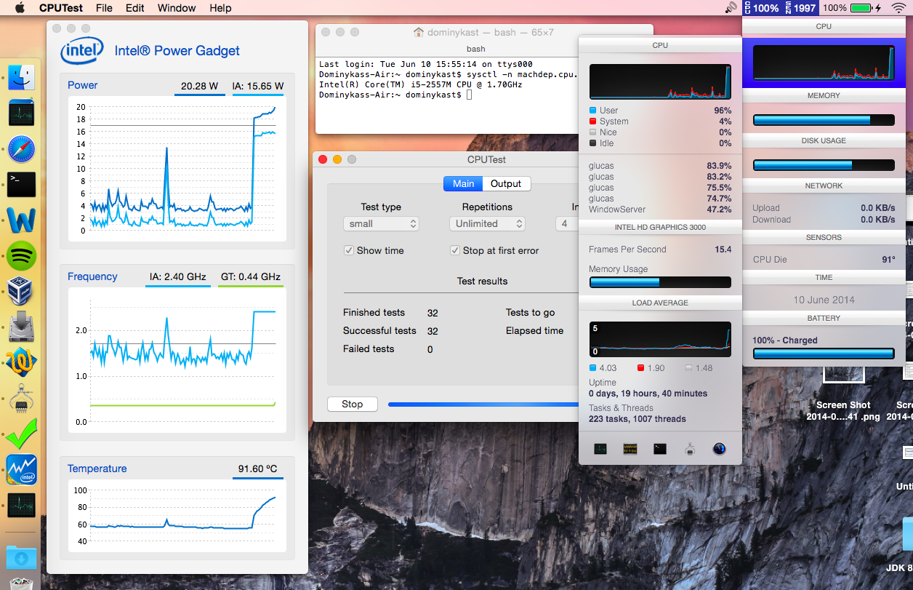
Task: Open the Trash in the dock
Action: [21, 583]
